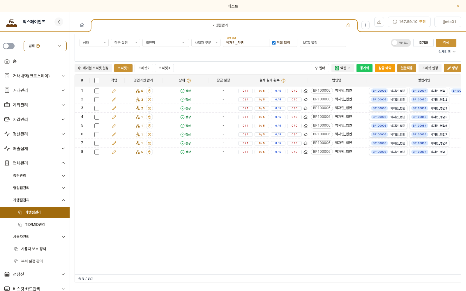Open the 엑셀 export dropdown
This screenshot has height=291, width=466.
[x=343, y=68]
